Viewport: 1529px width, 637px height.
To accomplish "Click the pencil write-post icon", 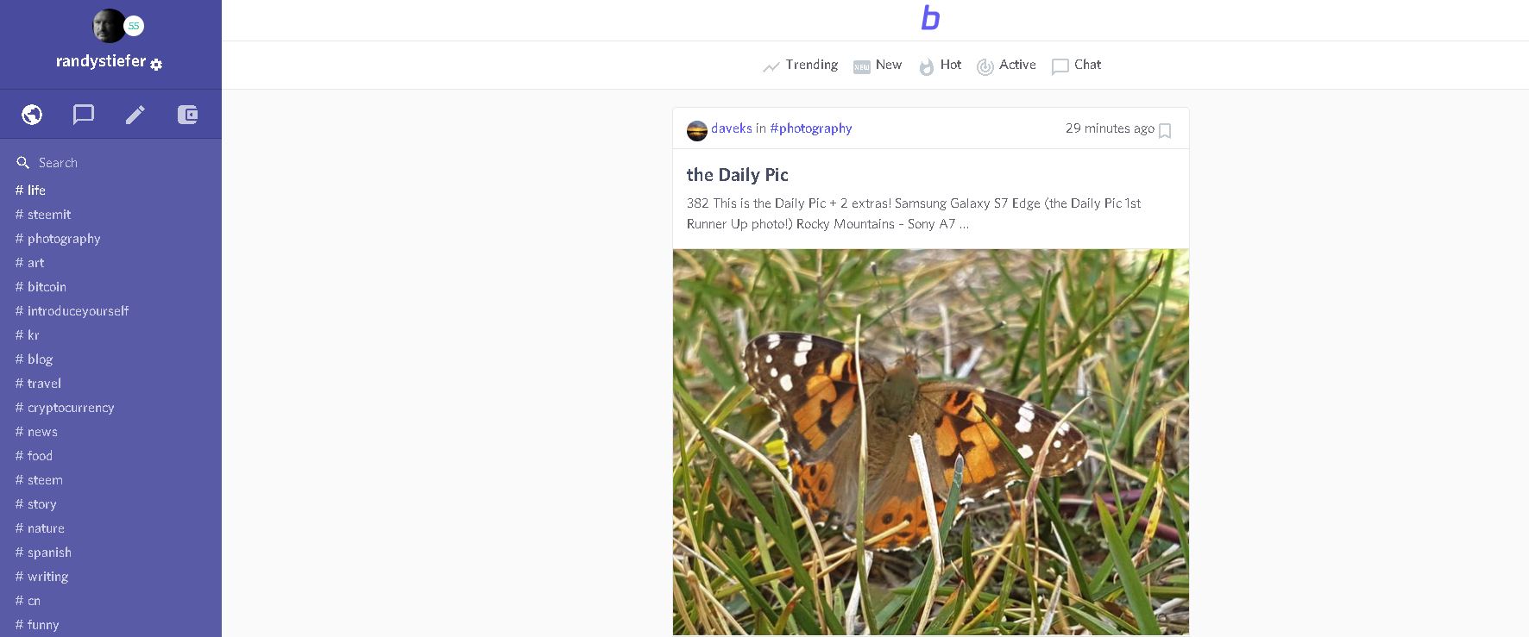I will click(135, 115).
